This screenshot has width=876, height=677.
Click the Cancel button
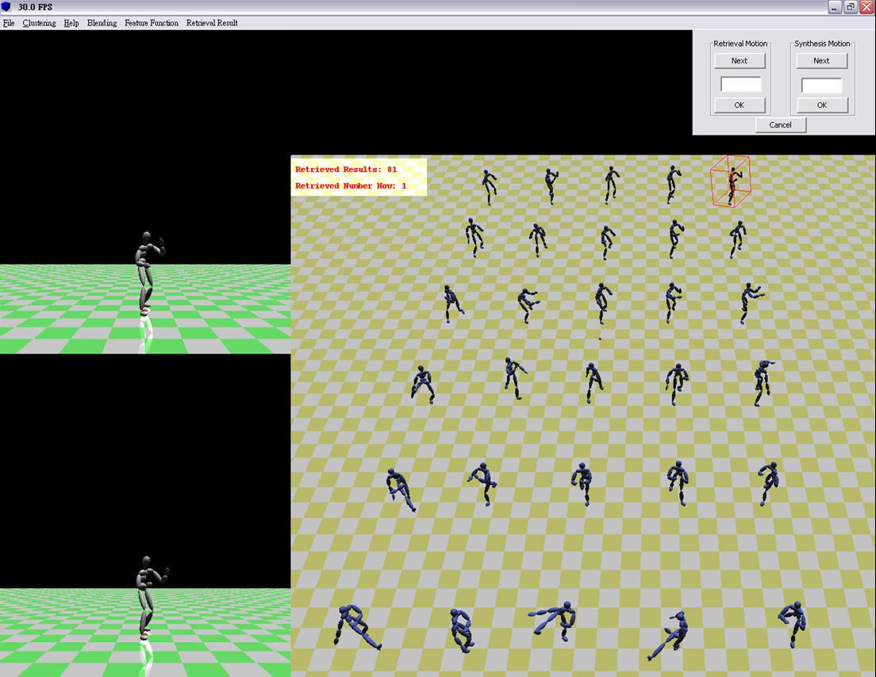[780, 124]
